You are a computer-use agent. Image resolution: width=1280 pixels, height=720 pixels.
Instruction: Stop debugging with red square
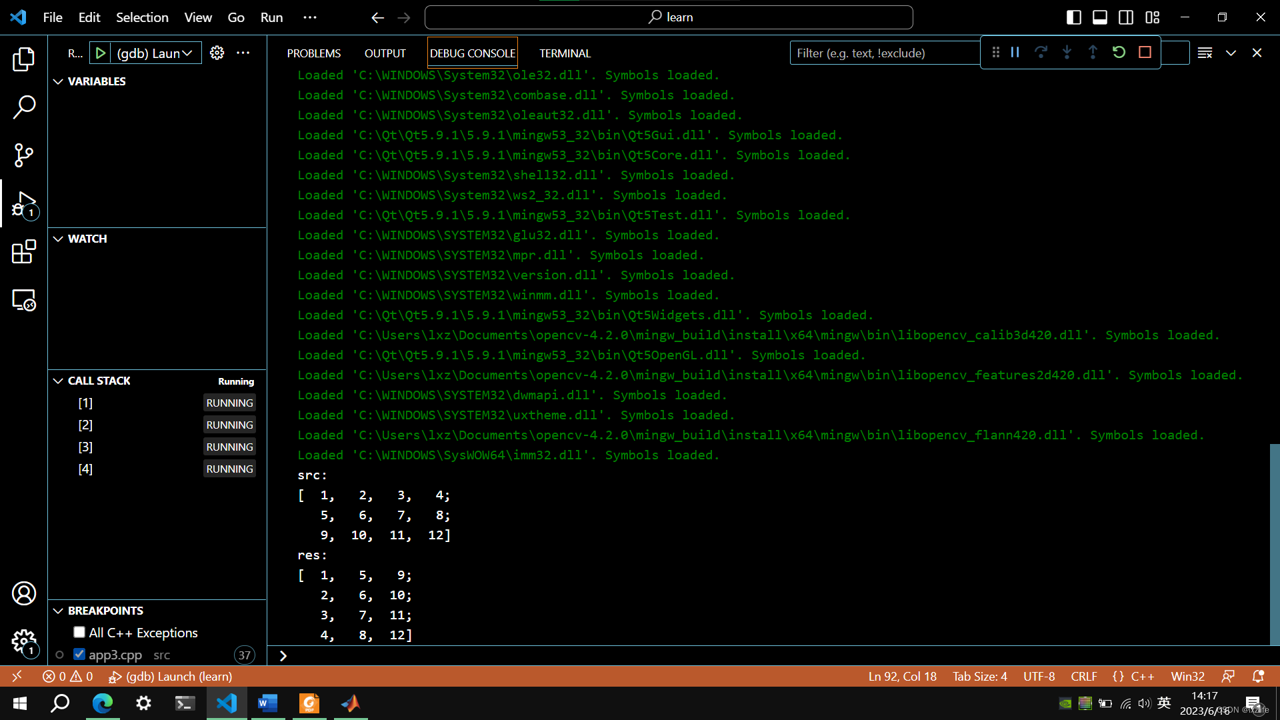coord(1145,53)
